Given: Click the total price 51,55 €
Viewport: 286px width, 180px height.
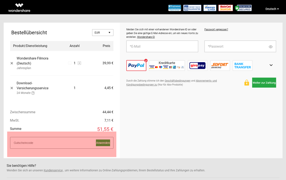Looking at the screenshot, I should tap(105, 129).
